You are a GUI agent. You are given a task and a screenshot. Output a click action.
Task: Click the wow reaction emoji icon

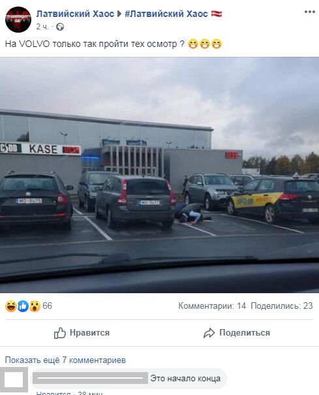pos(35,306)
